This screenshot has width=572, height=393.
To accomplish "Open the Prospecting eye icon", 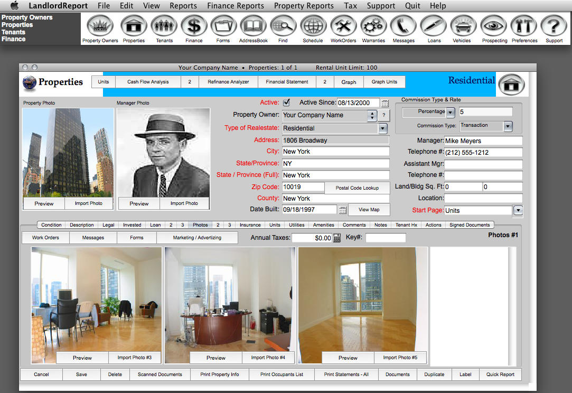I will click(494, 26).
